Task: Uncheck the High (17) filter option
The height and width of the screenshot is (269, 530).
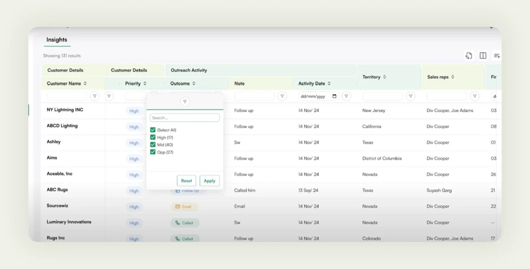Action: coord(152,137)
